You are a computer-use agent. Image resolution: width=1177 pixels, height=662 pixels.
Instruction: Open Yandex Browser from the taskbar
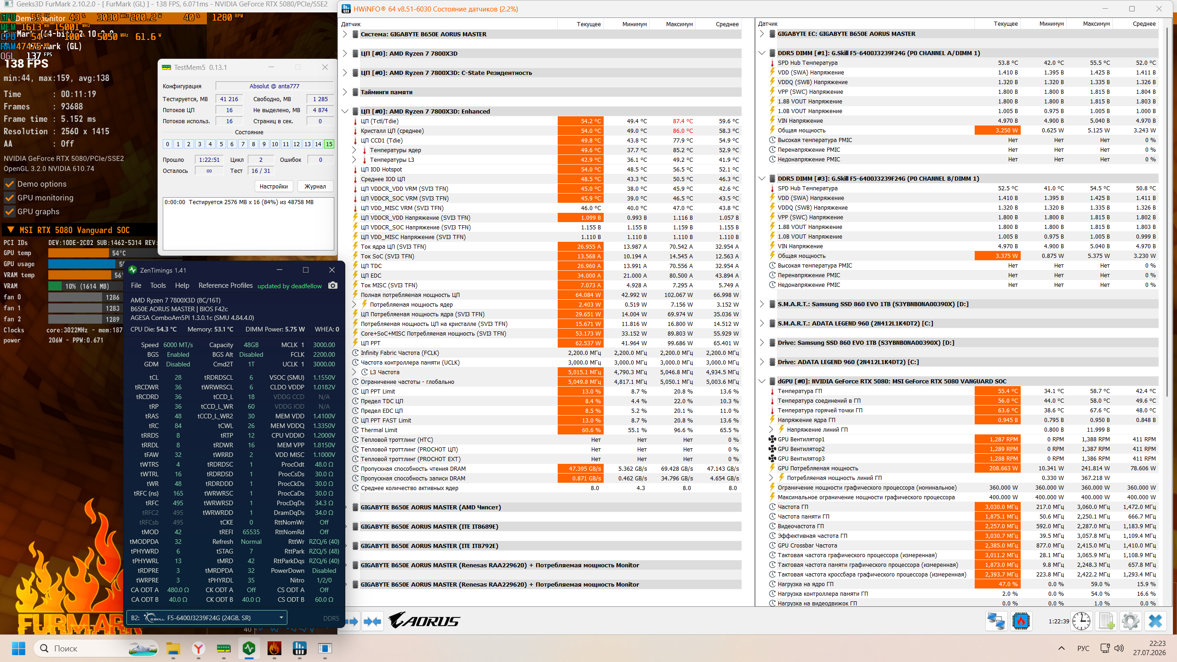coord(199,648)
